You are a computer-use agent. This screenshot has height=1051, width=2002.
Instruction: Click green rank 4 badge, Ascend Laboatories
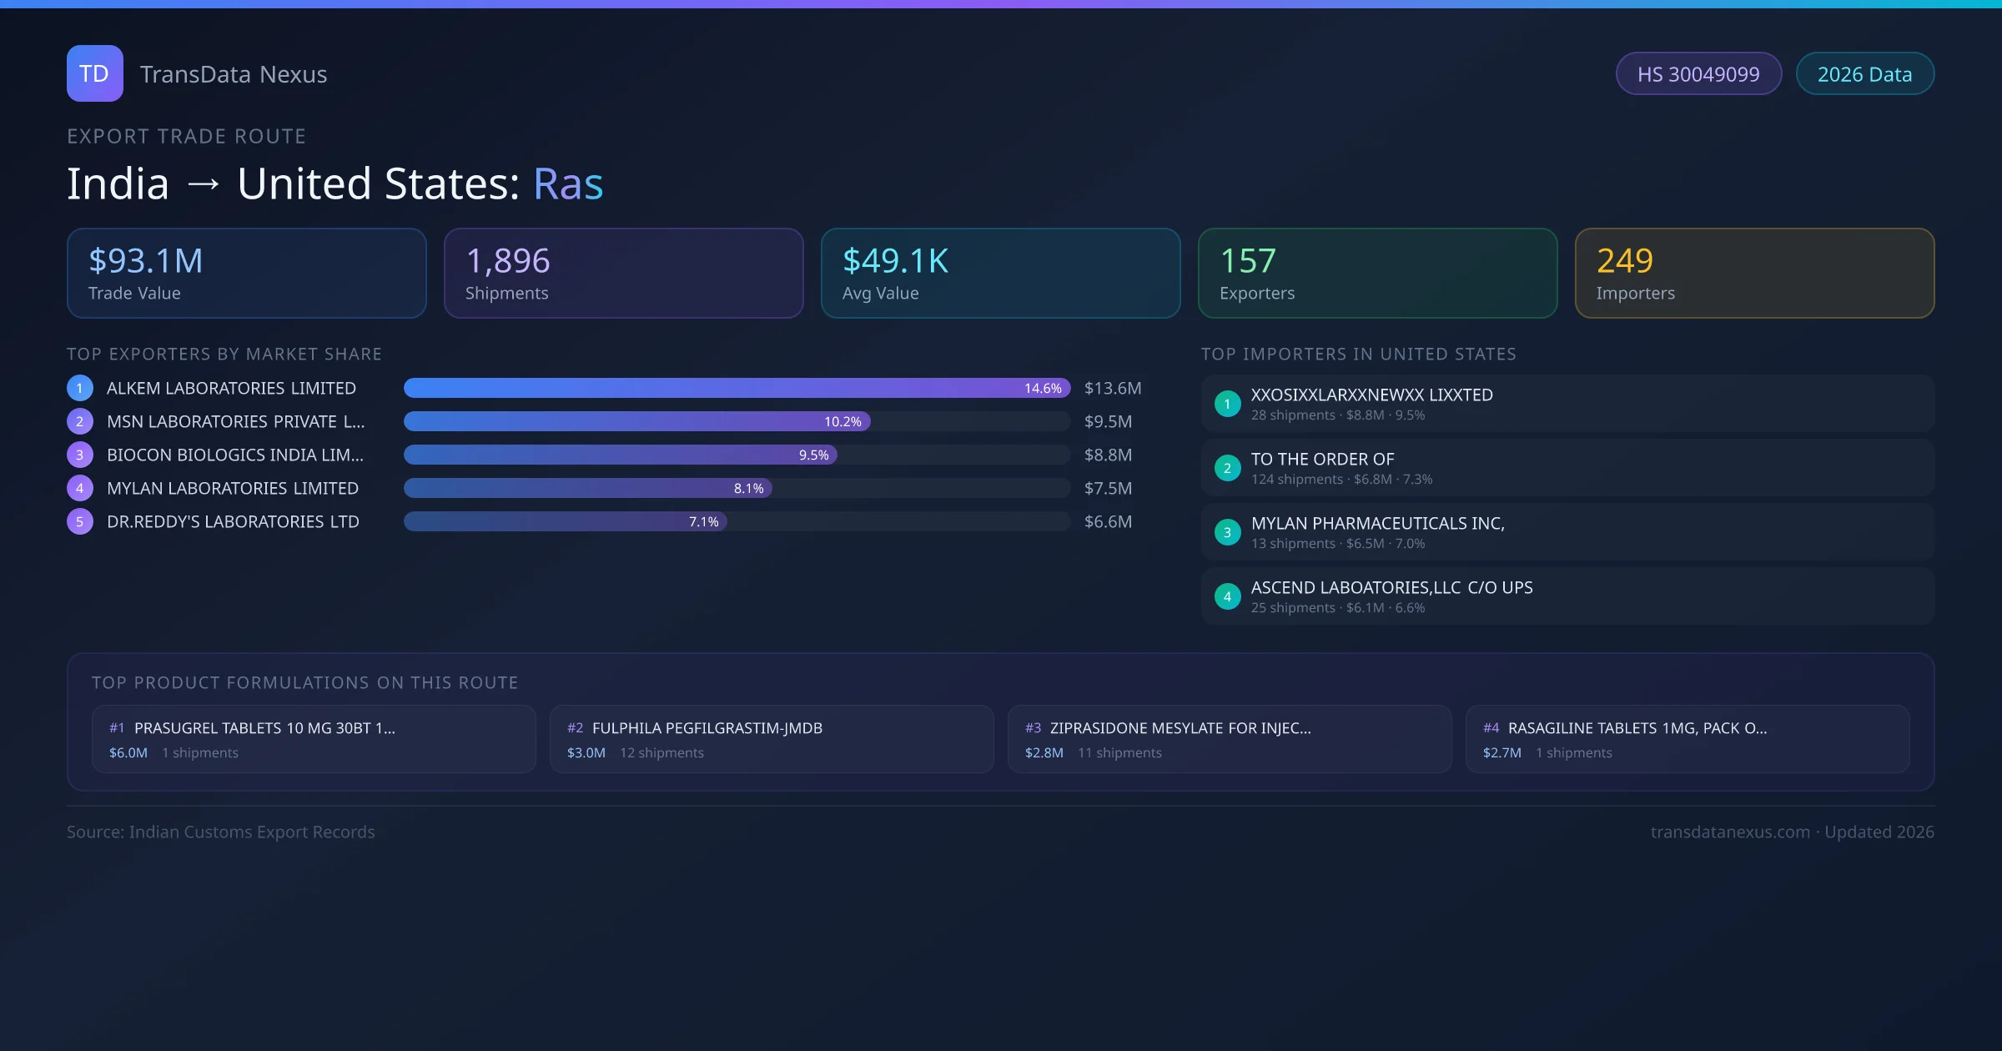point(1227,596)
